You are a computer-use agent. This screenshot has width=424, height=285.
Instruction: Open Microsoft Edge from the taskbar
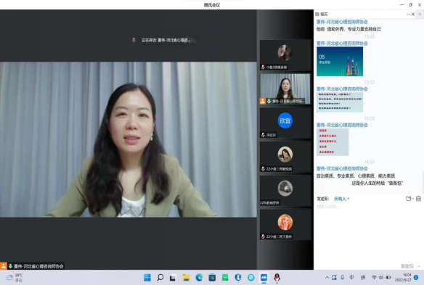point(199,278)
